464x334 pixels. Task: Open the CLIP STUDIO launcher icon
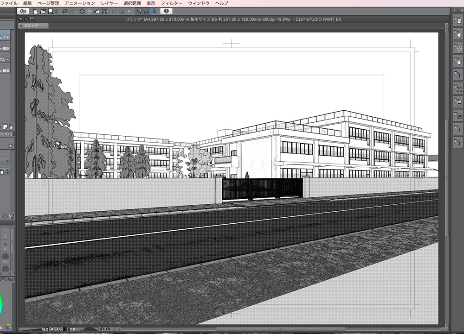[23, 11]
